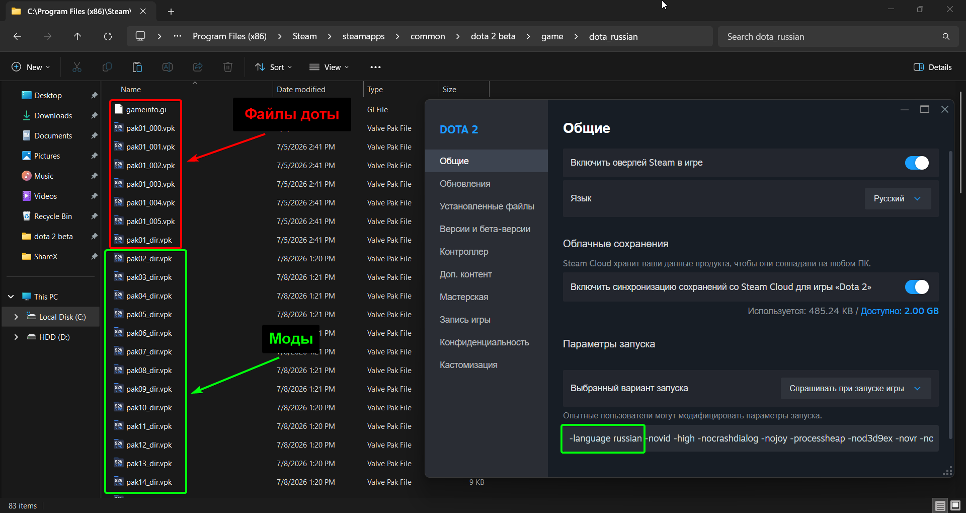The width and height of the screenshot is (966, 513).
Task: Select Установленные файлы in Steam sidebar
Action: (487, 206)
